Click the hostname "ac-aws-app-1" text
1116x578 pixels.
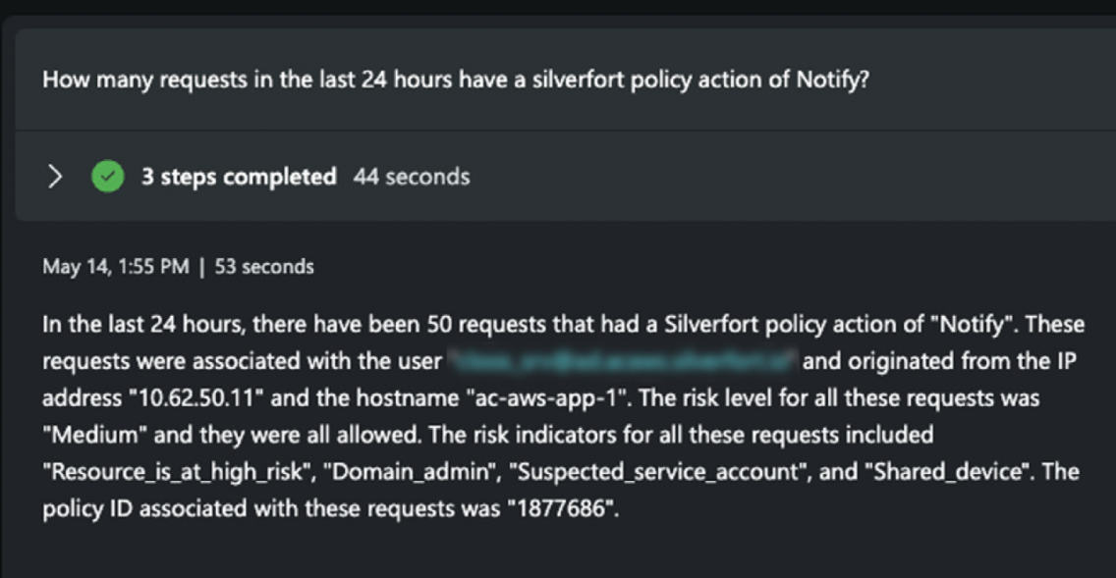point(548,397)
